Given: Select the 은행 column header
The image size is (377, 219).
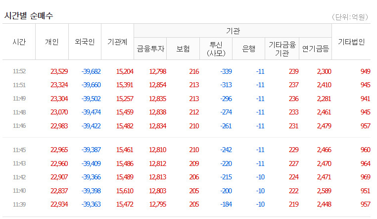Looking at the screenshot, I should (x=248, y=49).
